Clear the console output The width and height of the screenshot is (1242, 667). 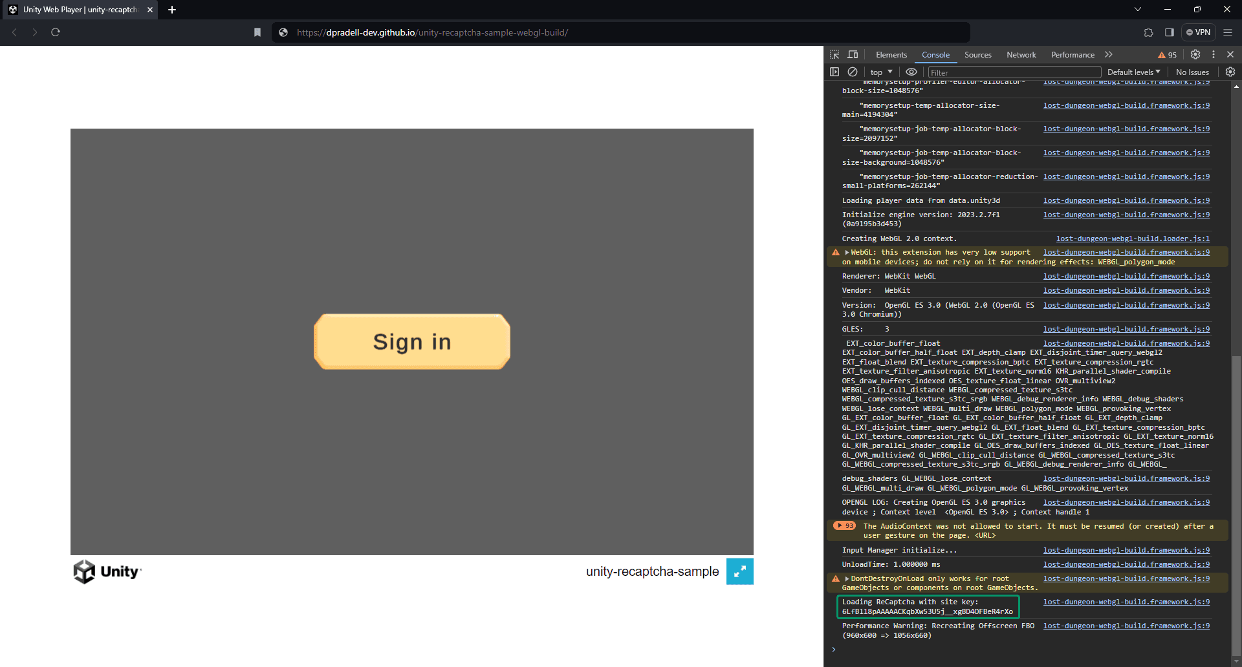click(x=852, y=72)
